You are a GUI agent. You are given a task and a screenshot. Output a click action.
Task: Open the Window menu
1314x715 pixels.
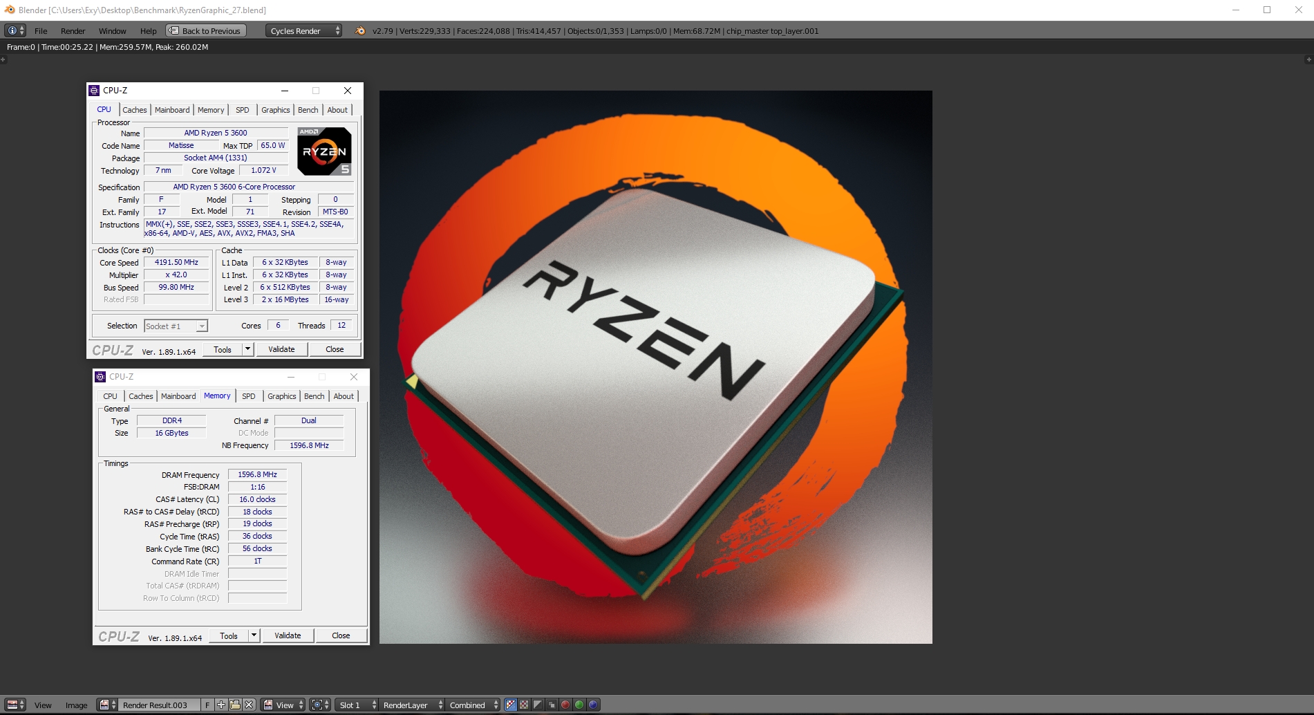[x=112, y=31]
